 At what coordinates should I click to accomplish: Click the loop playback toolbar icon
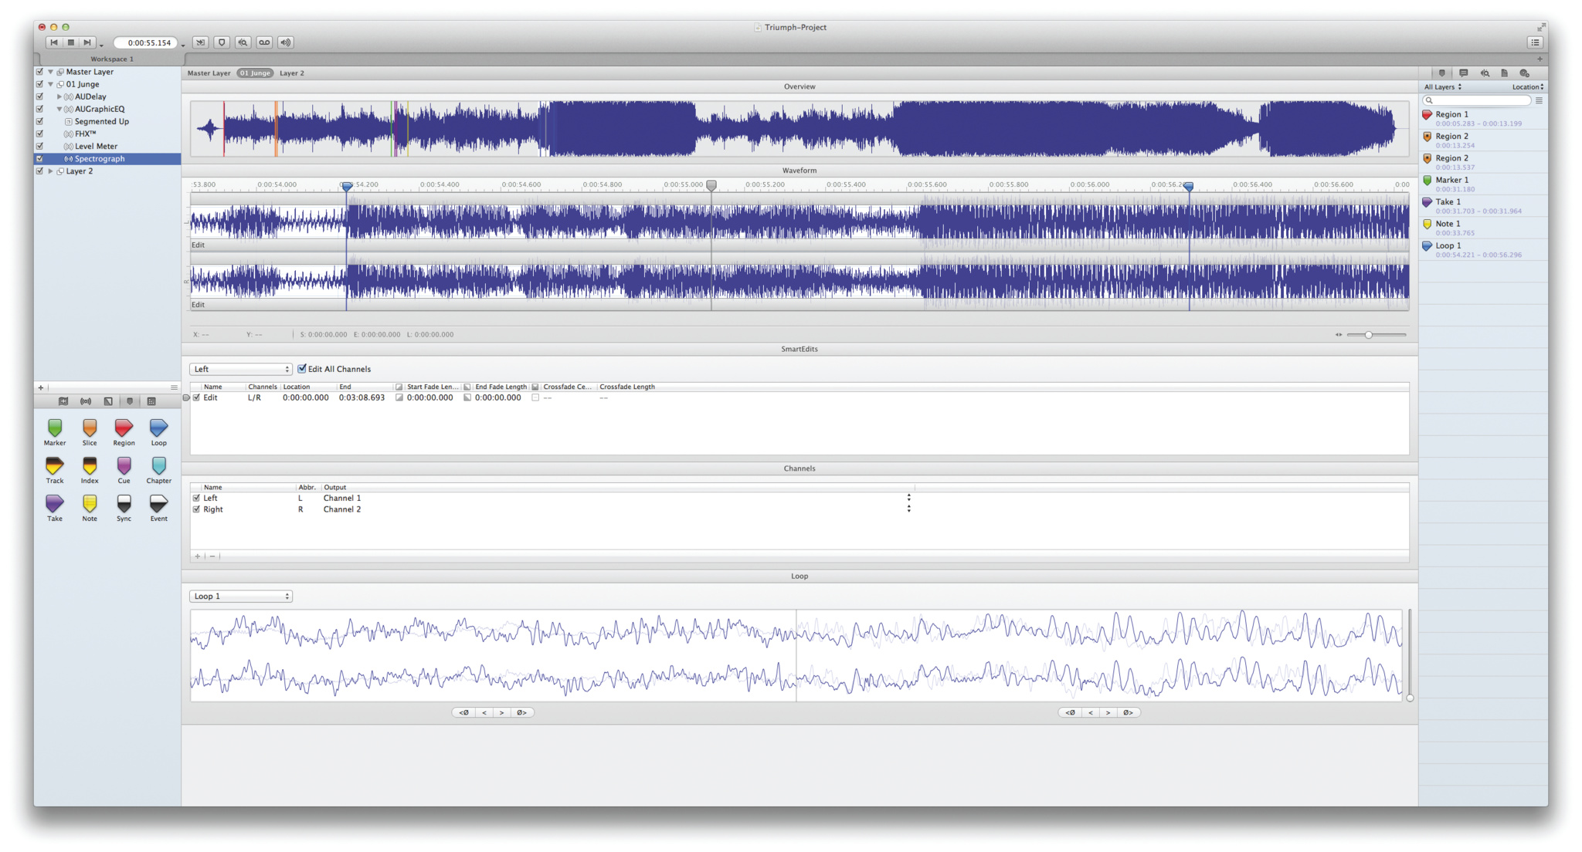(x=264, y=42)
